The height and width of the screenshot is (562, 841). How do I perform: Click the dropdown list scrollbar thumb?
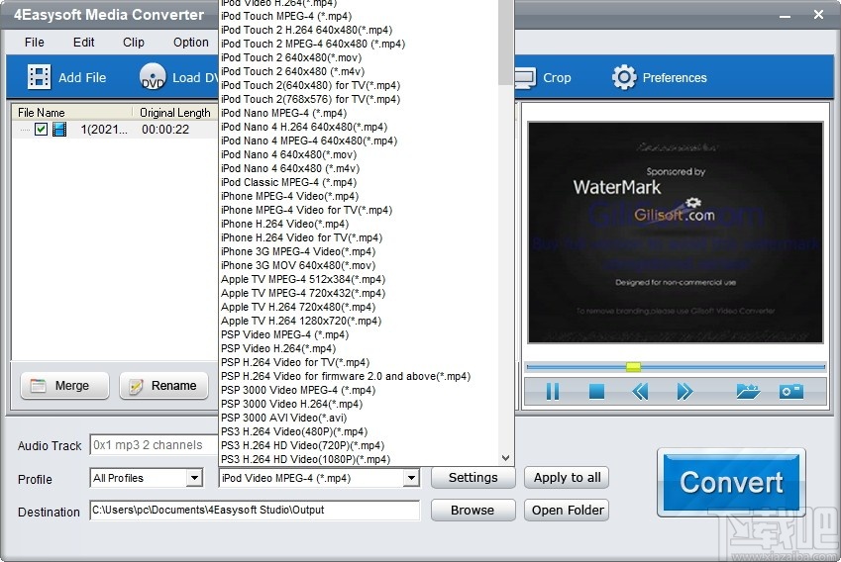point(505,42)
